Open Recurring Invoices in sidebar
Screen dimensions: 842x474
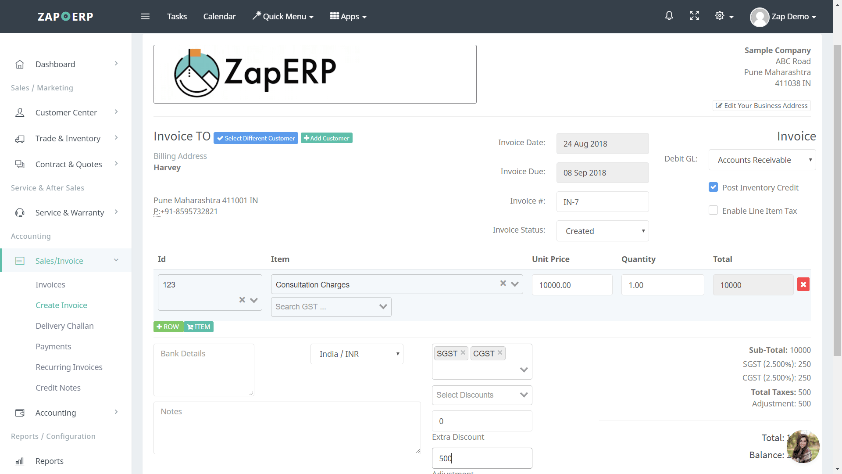69,367
